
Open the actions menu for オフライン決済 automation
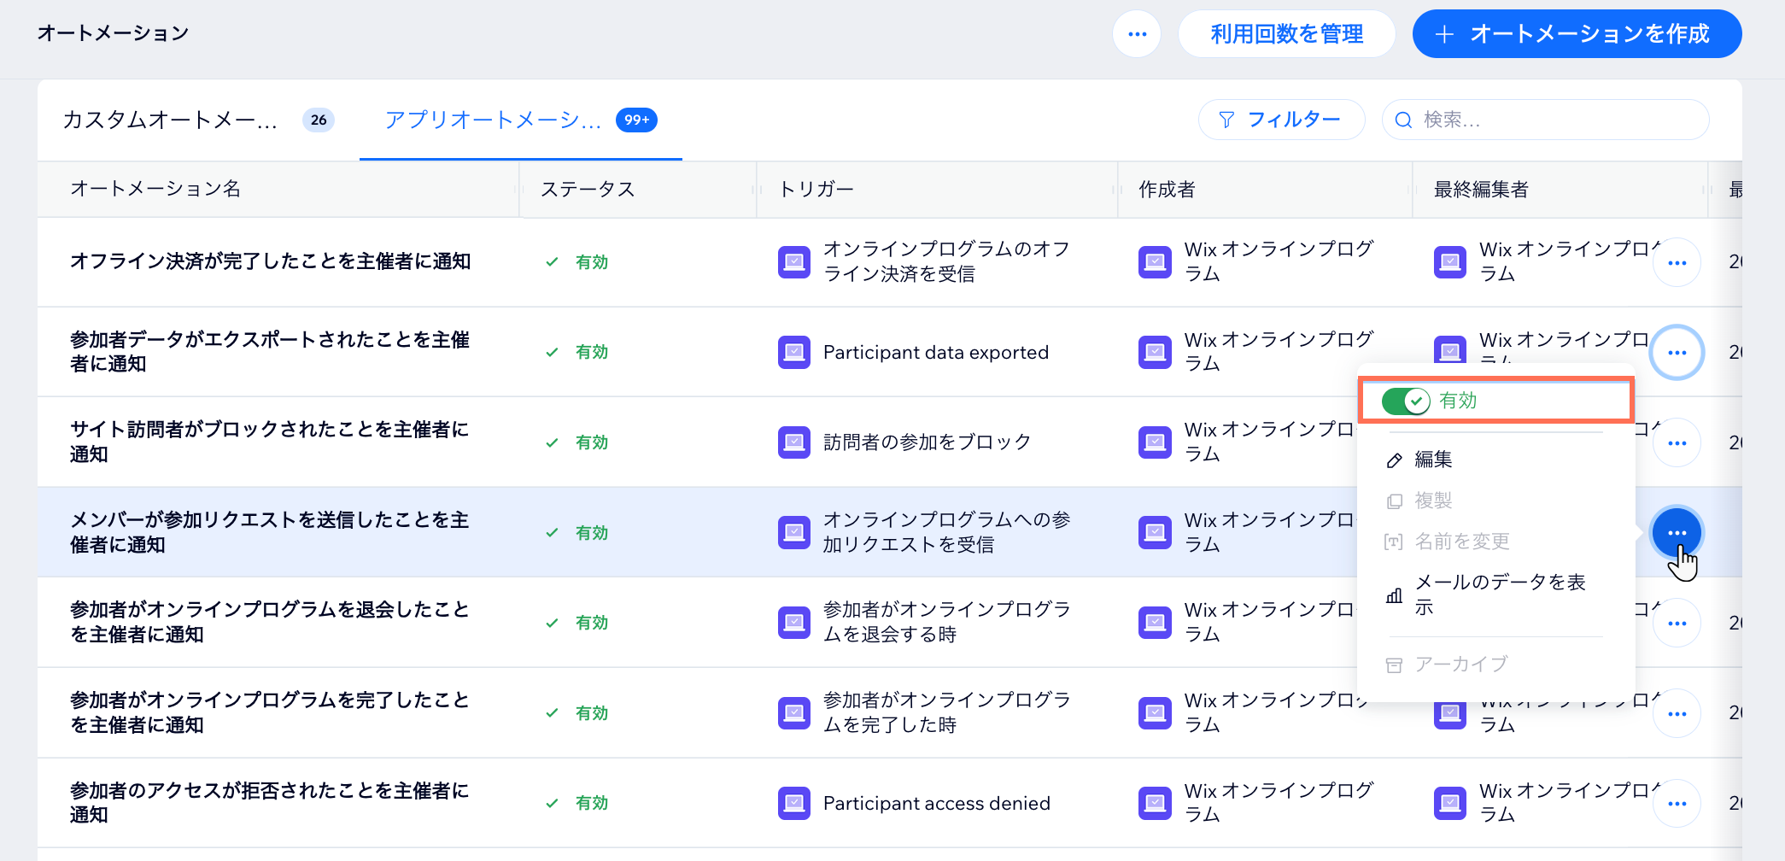pyautogui.click(x=1677, y=262)
